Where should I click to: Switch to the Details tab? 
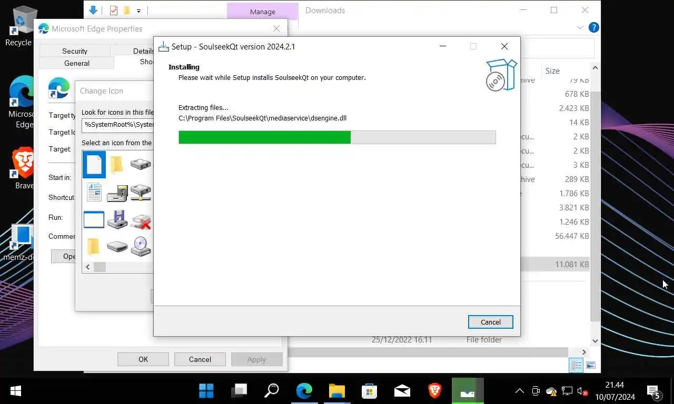point(143,51)
